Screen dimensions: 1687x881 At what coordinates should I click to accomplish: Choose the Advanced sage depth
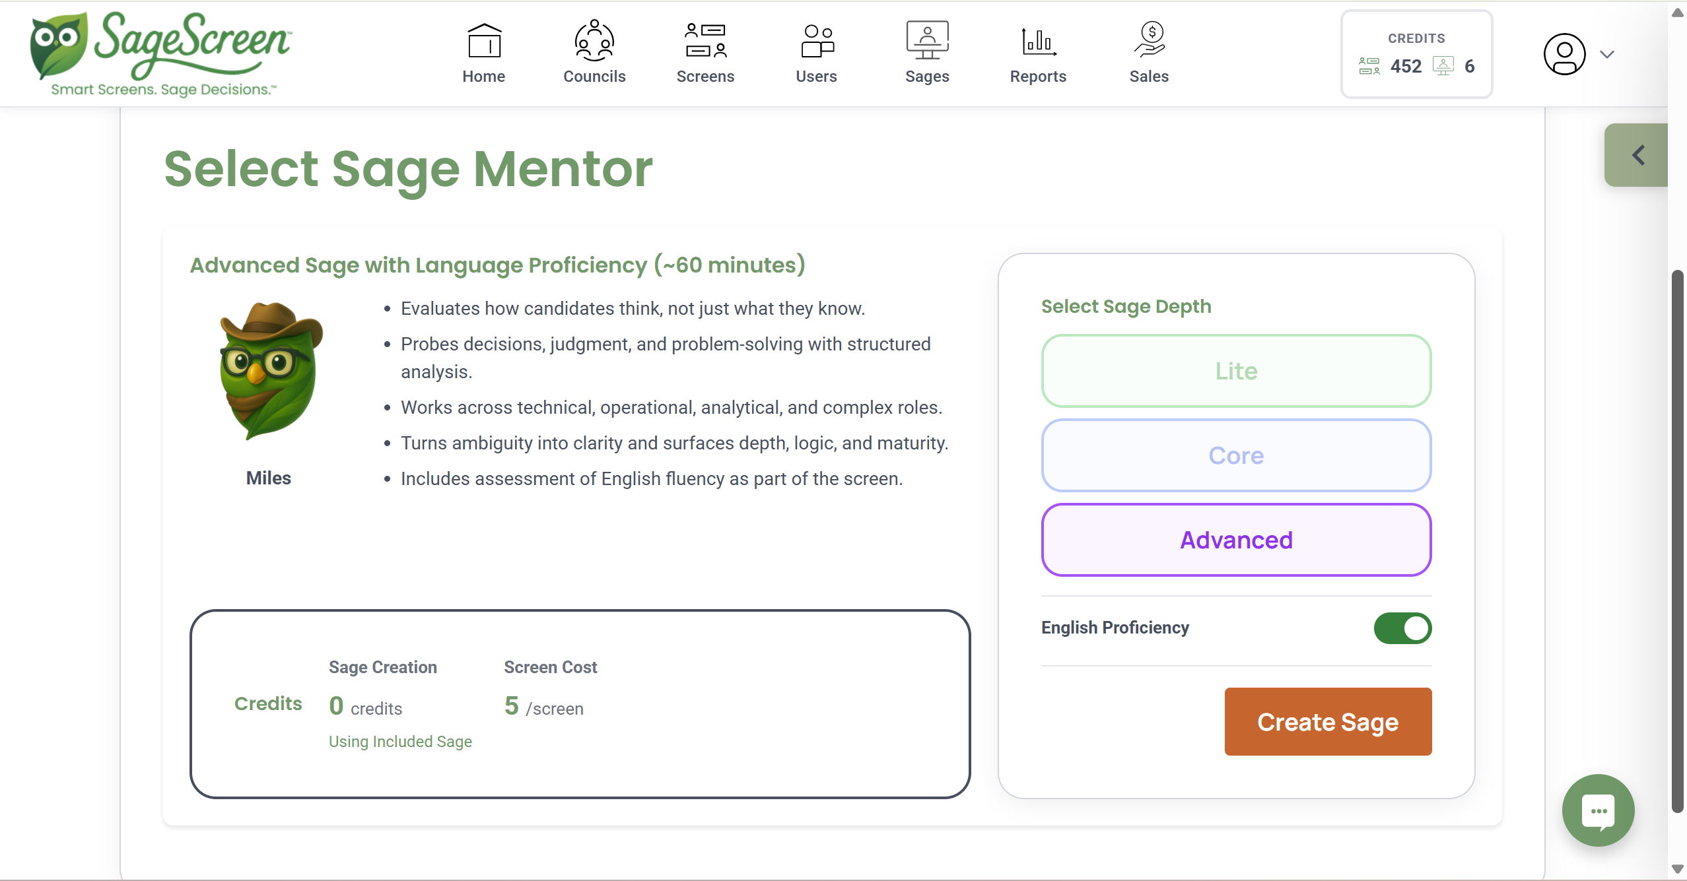(x=1236, y=540)
